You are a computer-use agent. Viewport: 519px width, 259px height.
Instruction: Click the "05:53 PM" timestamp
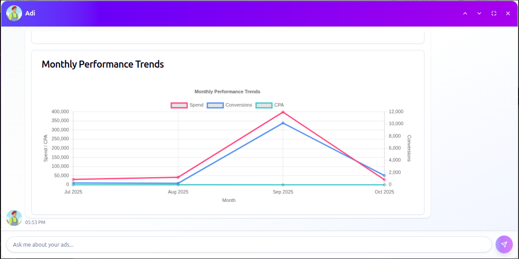tap(35, 222)
